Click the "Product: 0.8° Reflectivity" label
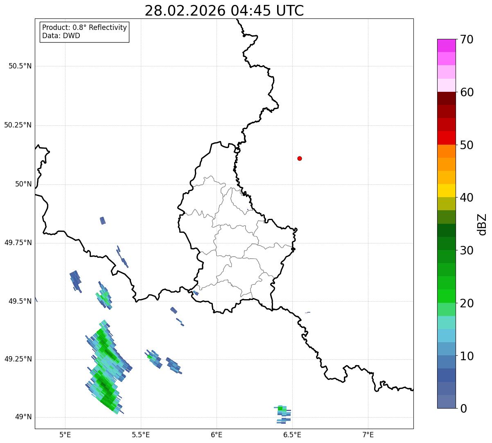 85,27
